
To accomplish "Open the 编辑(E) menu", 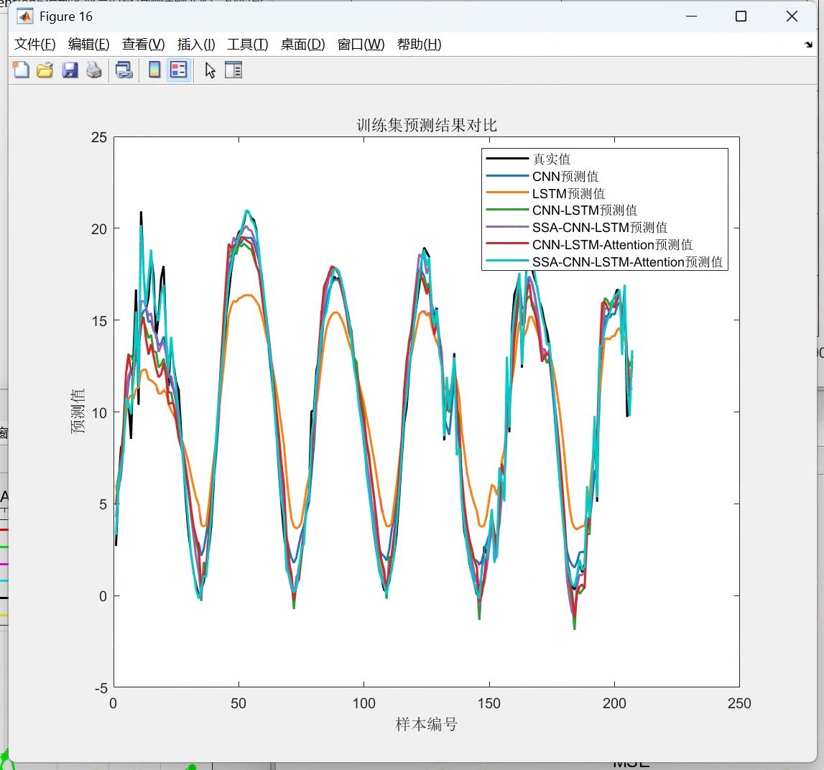I will pyautogui.click(x=88, y=44).
